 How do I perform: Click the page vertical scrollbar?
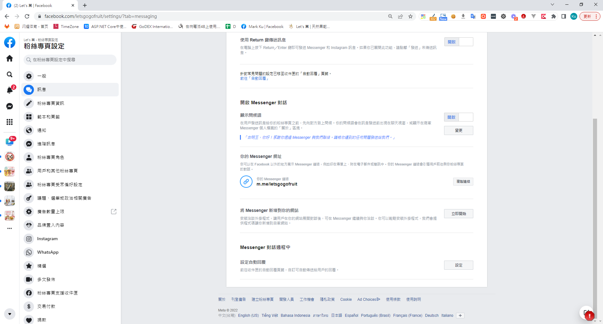595,204
